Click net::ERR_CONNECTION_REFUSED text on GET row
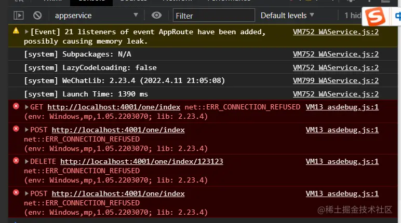Screen dimensions: 401x223 243,107
